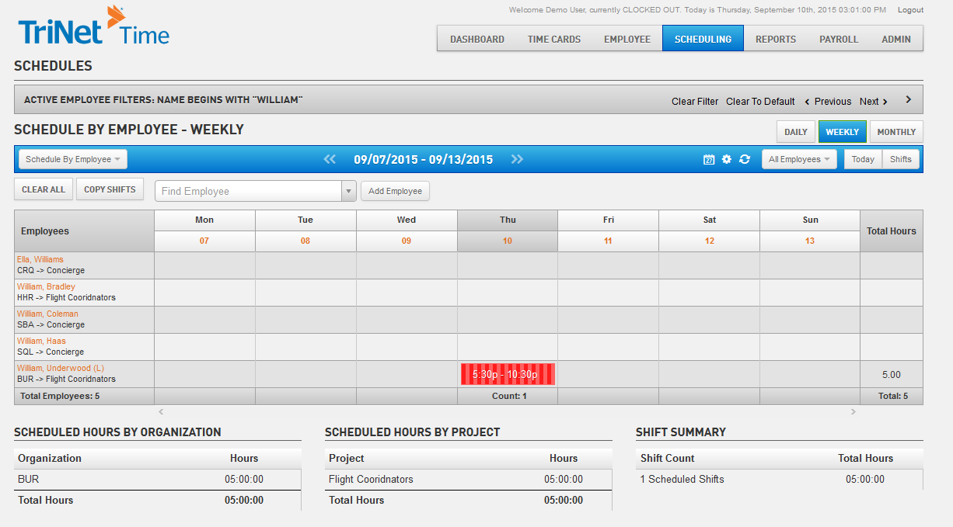This screenshot has height=527, width=953.
Task: Advance to next week with double-right arrows
Action: [x=517, y=159]
